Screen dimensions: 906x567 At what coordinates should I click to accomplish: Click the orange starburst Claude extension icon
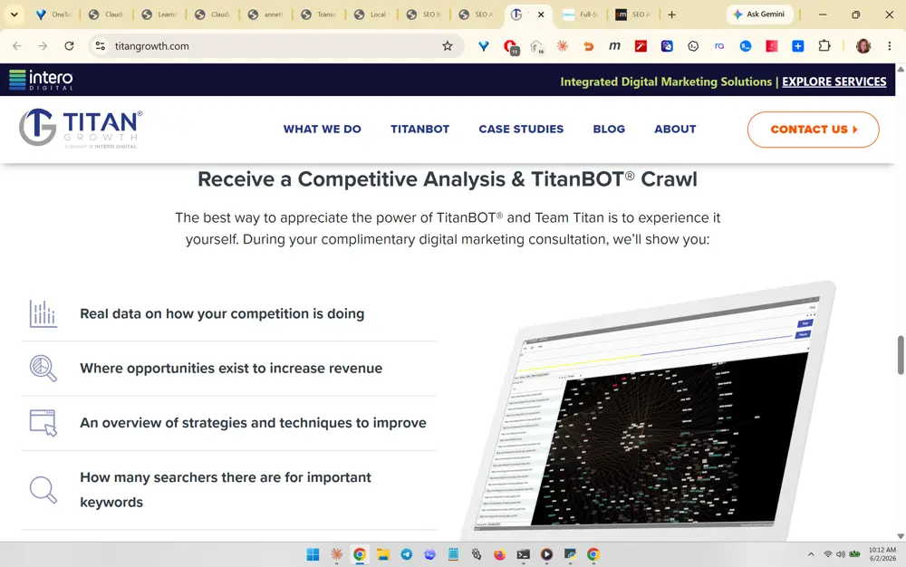point(562,46)
